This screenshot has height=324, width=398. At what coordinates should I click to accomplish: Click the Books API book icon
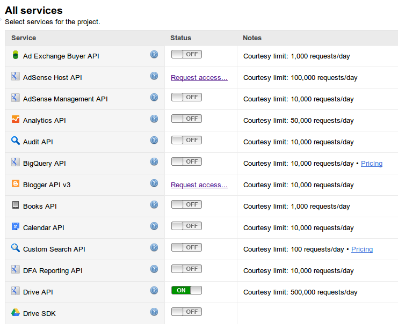coord(15,205)
